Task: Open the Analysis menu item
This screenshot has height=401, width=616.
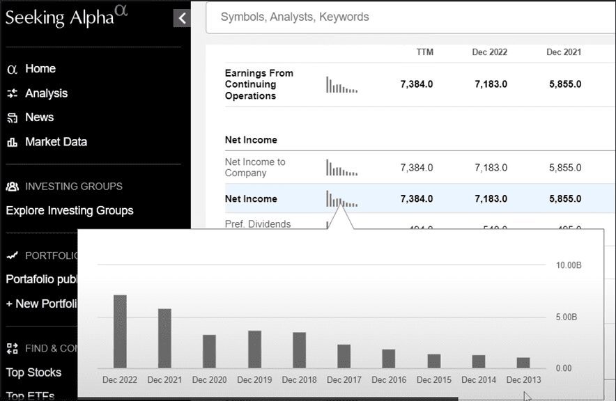Action: [x=46, y=93]
